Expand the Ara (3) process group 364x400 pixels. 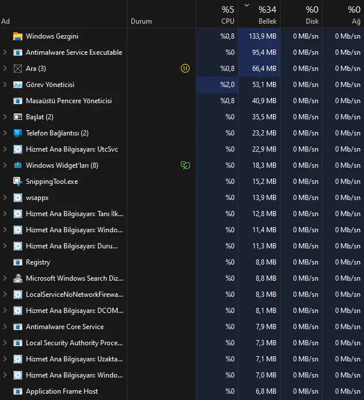[5, 69]
